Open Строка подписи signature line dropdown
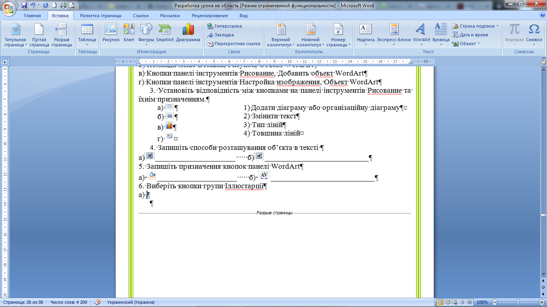 point(476,26)
